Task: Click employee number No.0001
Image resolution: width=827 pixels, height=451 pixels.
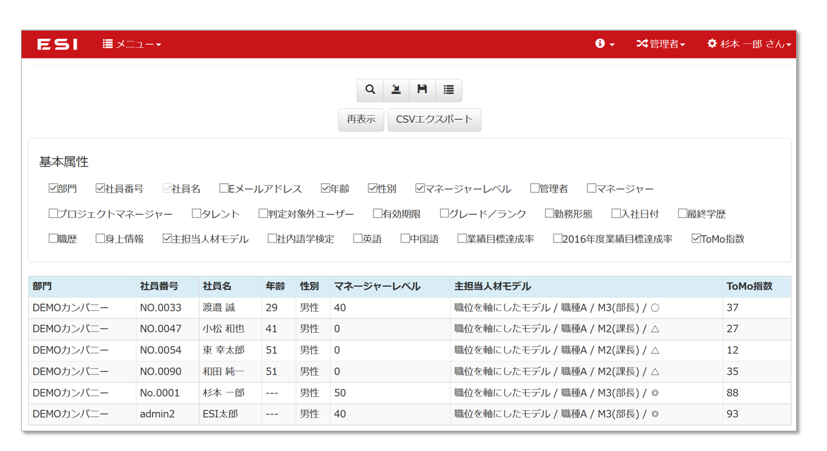Action: (x=160, y=393)
